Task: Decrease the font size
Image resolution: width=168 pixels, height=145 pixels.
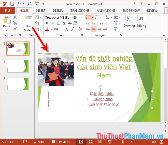Action: (x=73, y=29)
